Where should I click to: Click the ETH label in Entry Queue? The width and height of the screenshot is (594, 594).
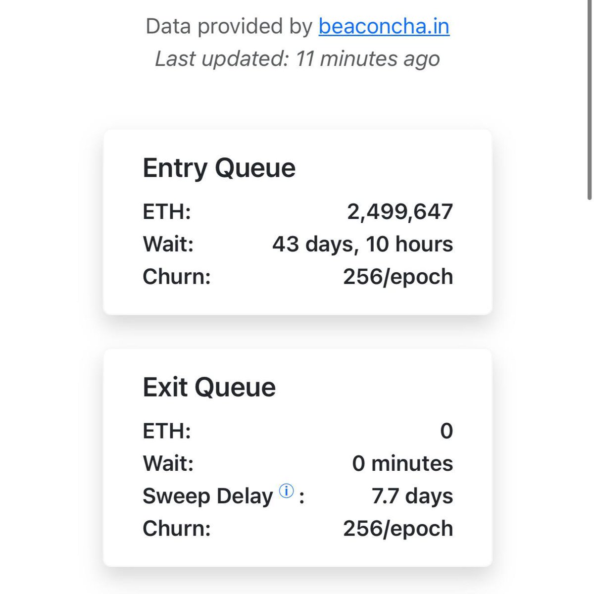[167, 212]
